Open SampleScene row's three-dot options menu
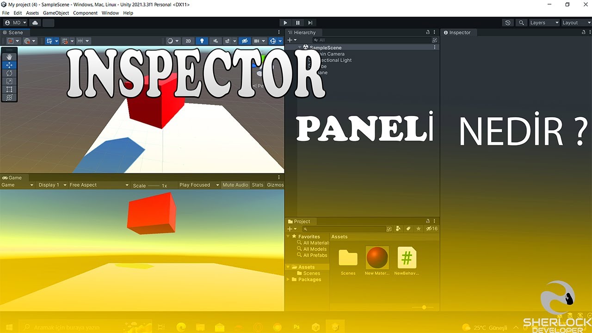This screenshot has width=592, height=333. [435, 48]
